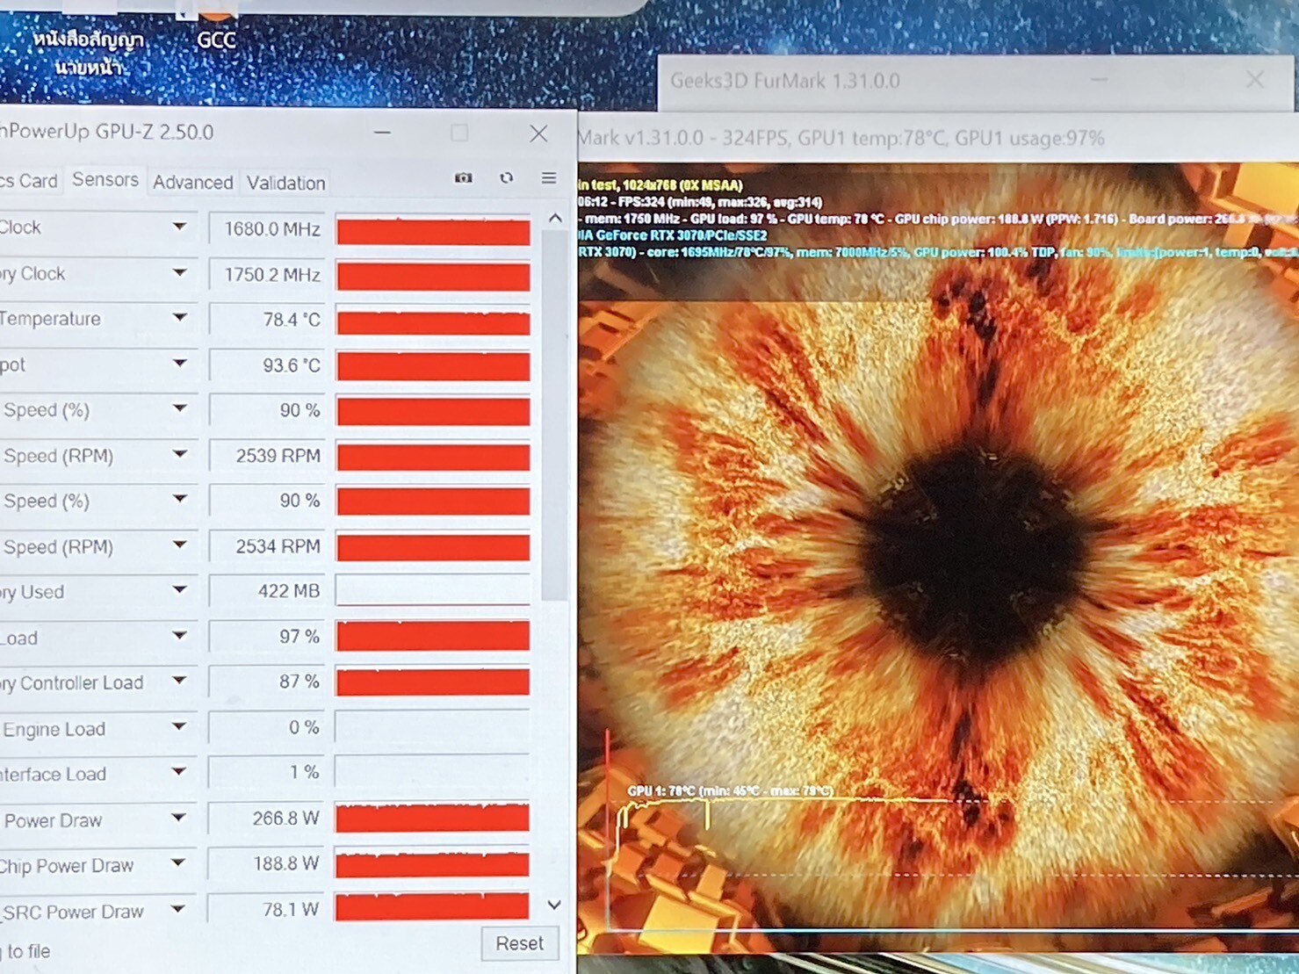The image size is (1299, 974).
Task: Click the Geeks3D FurMark 1.31.0.0 title bar
Action: pos(978,81)
